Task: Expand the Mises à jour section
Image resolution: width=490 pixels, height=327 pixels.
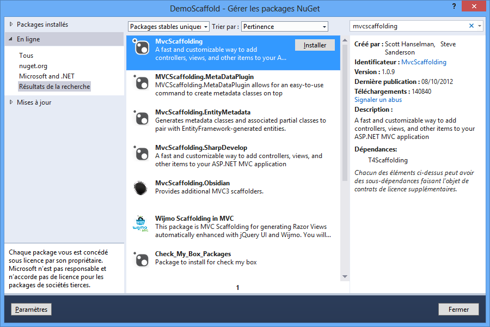Action: pos(11,102)
